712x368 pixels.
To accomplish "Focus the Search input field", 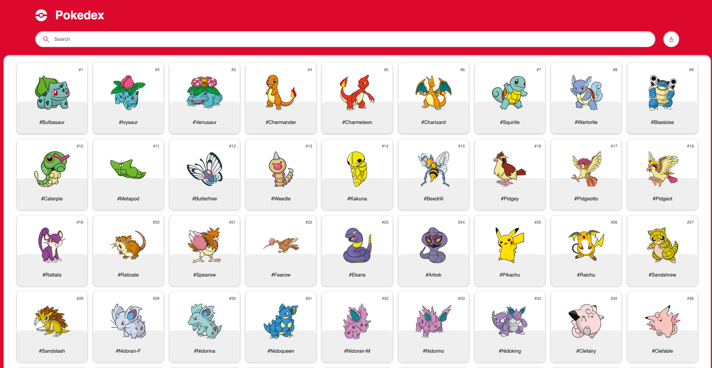I will pos(345,39).
